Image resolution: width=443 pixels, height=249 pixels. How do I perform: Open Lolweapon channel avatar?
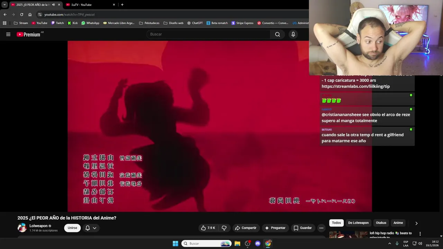(22, 228)
